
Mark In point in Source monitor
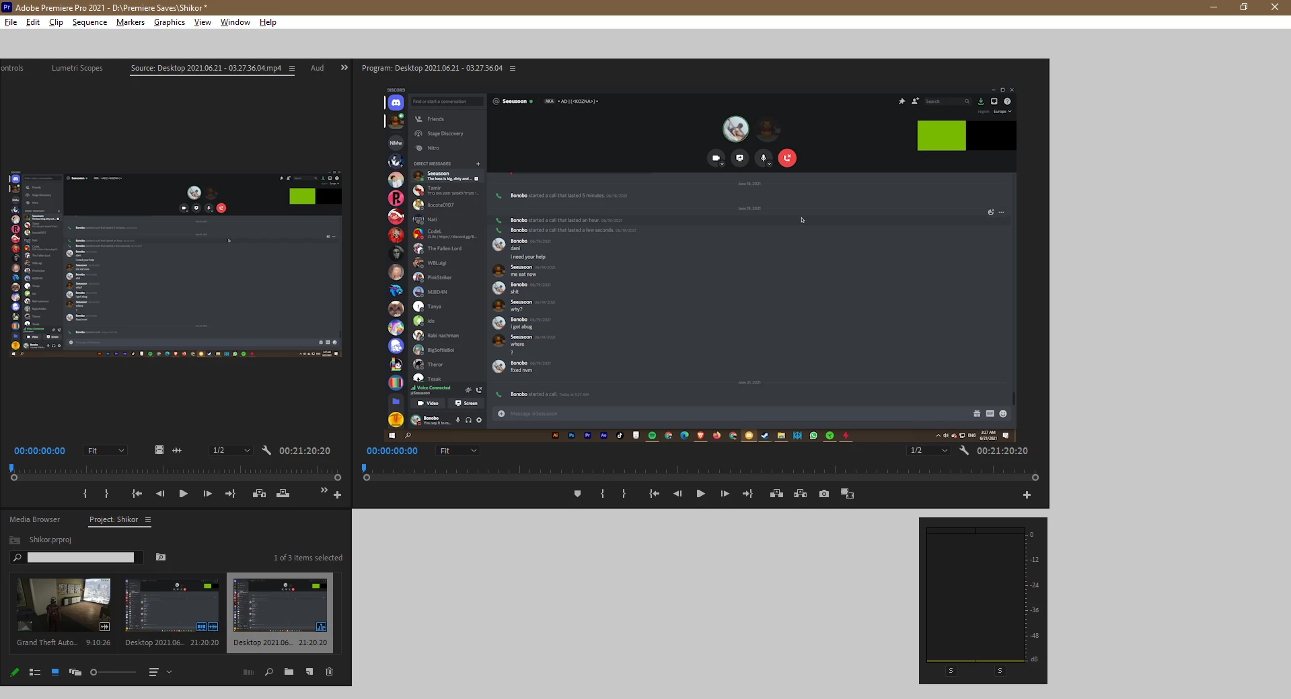click(85, 494)
